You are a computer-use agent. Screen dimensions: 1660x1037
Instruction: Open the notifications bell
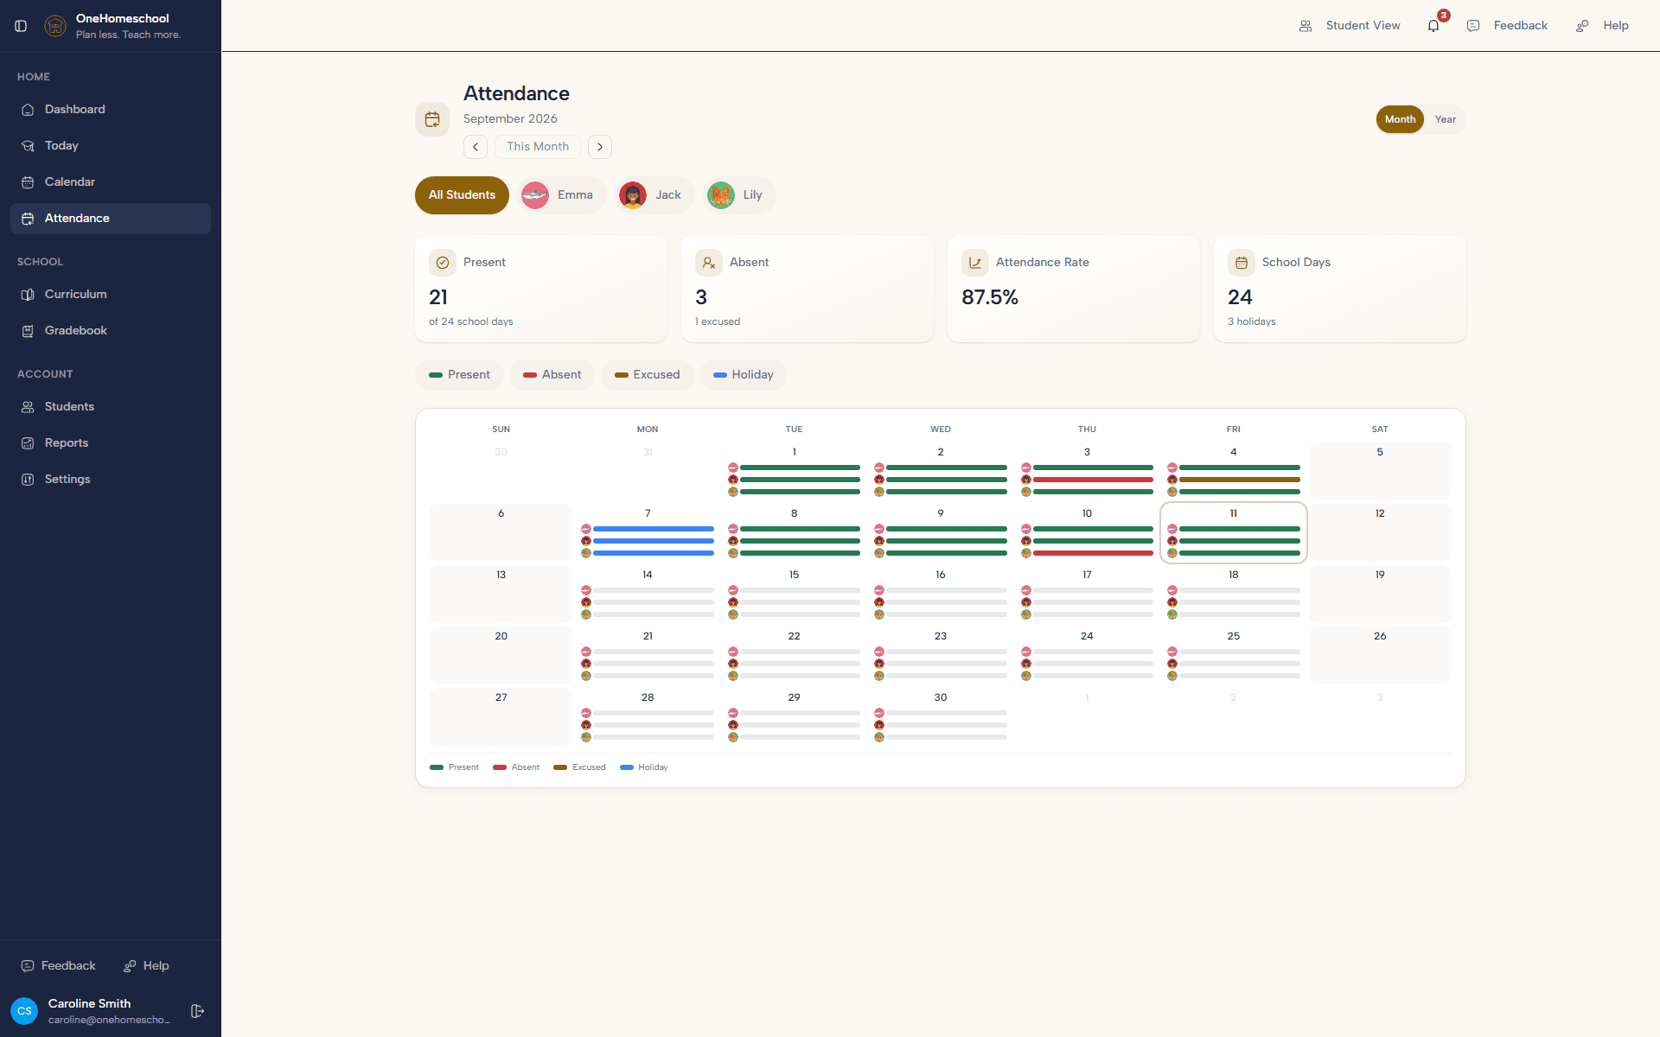tap(1433, 26)
